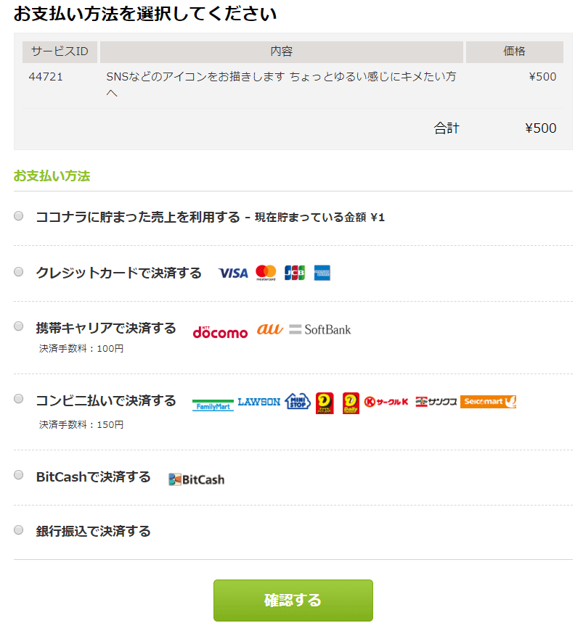Click the "BitCashで決済する" label text
Viewport: 583px width, 631px height.
coord(94,477)
